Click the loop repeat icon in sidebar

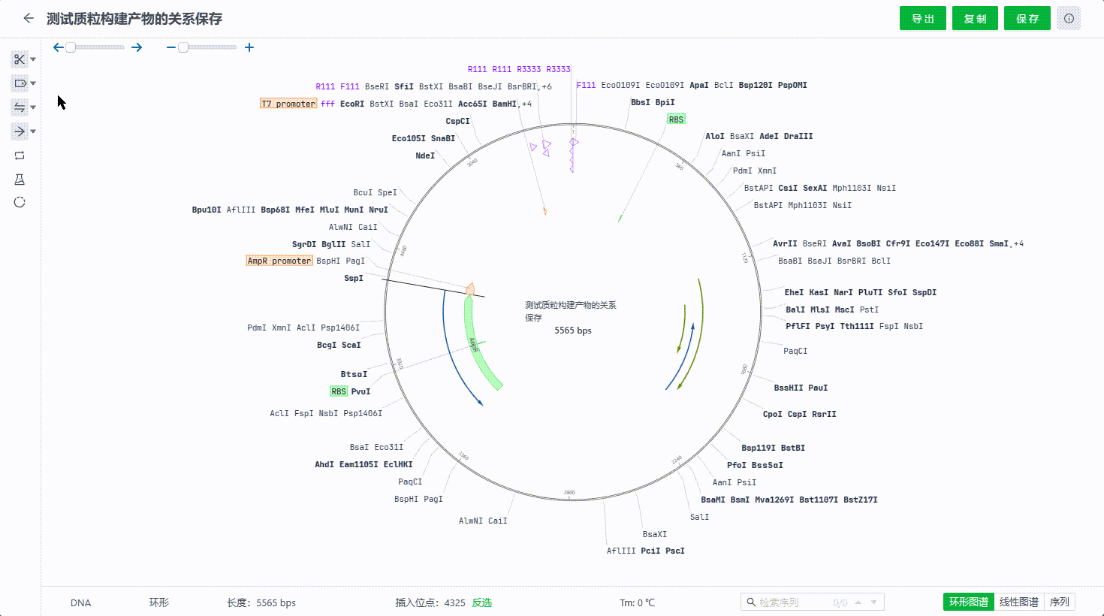click(20, 156)
